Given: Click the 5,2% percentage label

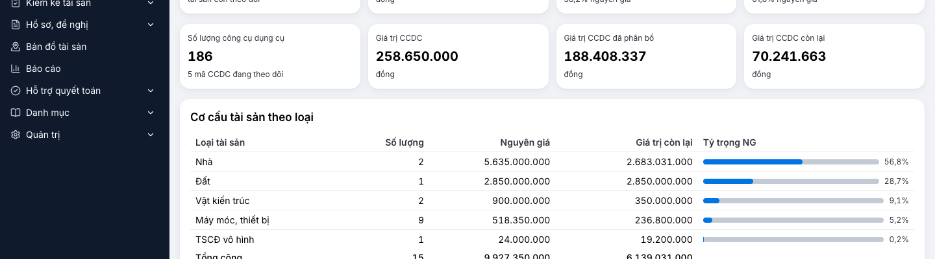Looking at the screenshot, I should tap(899, 220).
